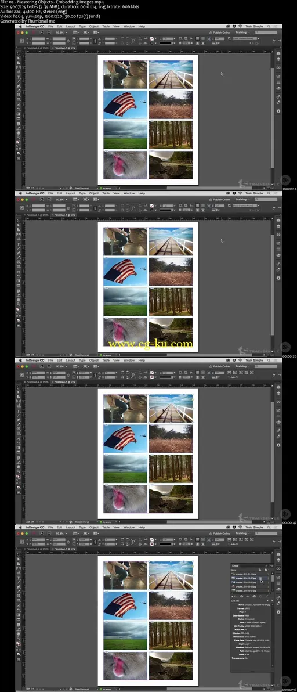Select the Direct Selection tool in the 00:00:14 frame
The height and width of the screenshot is (692, 297).
pyautogui.click(x=19, y=58)
